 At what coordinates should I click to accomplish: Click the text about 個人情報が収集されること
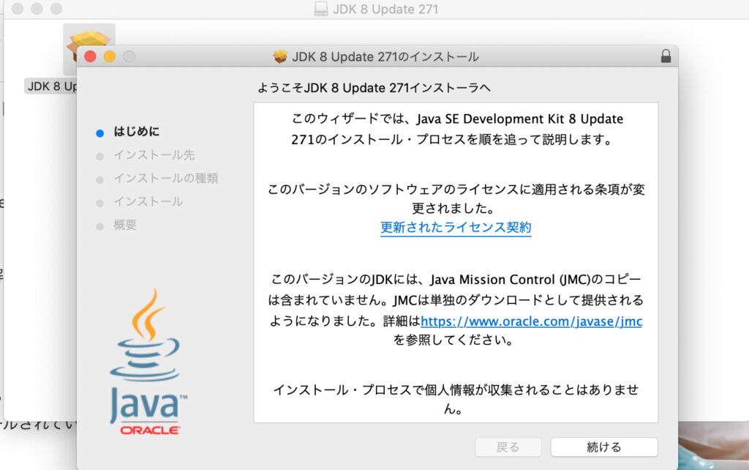coord(456,399)
